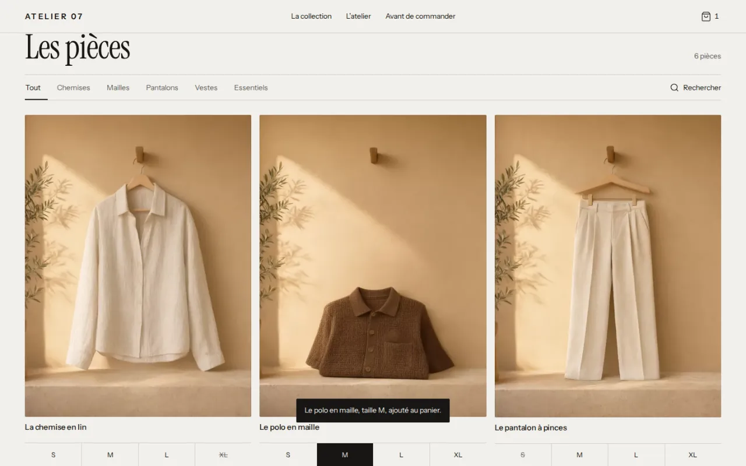Choose size L for La chemise en lin

167,455
